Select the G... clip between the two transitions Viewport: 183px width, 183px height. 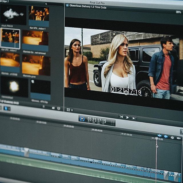[171, 176]
